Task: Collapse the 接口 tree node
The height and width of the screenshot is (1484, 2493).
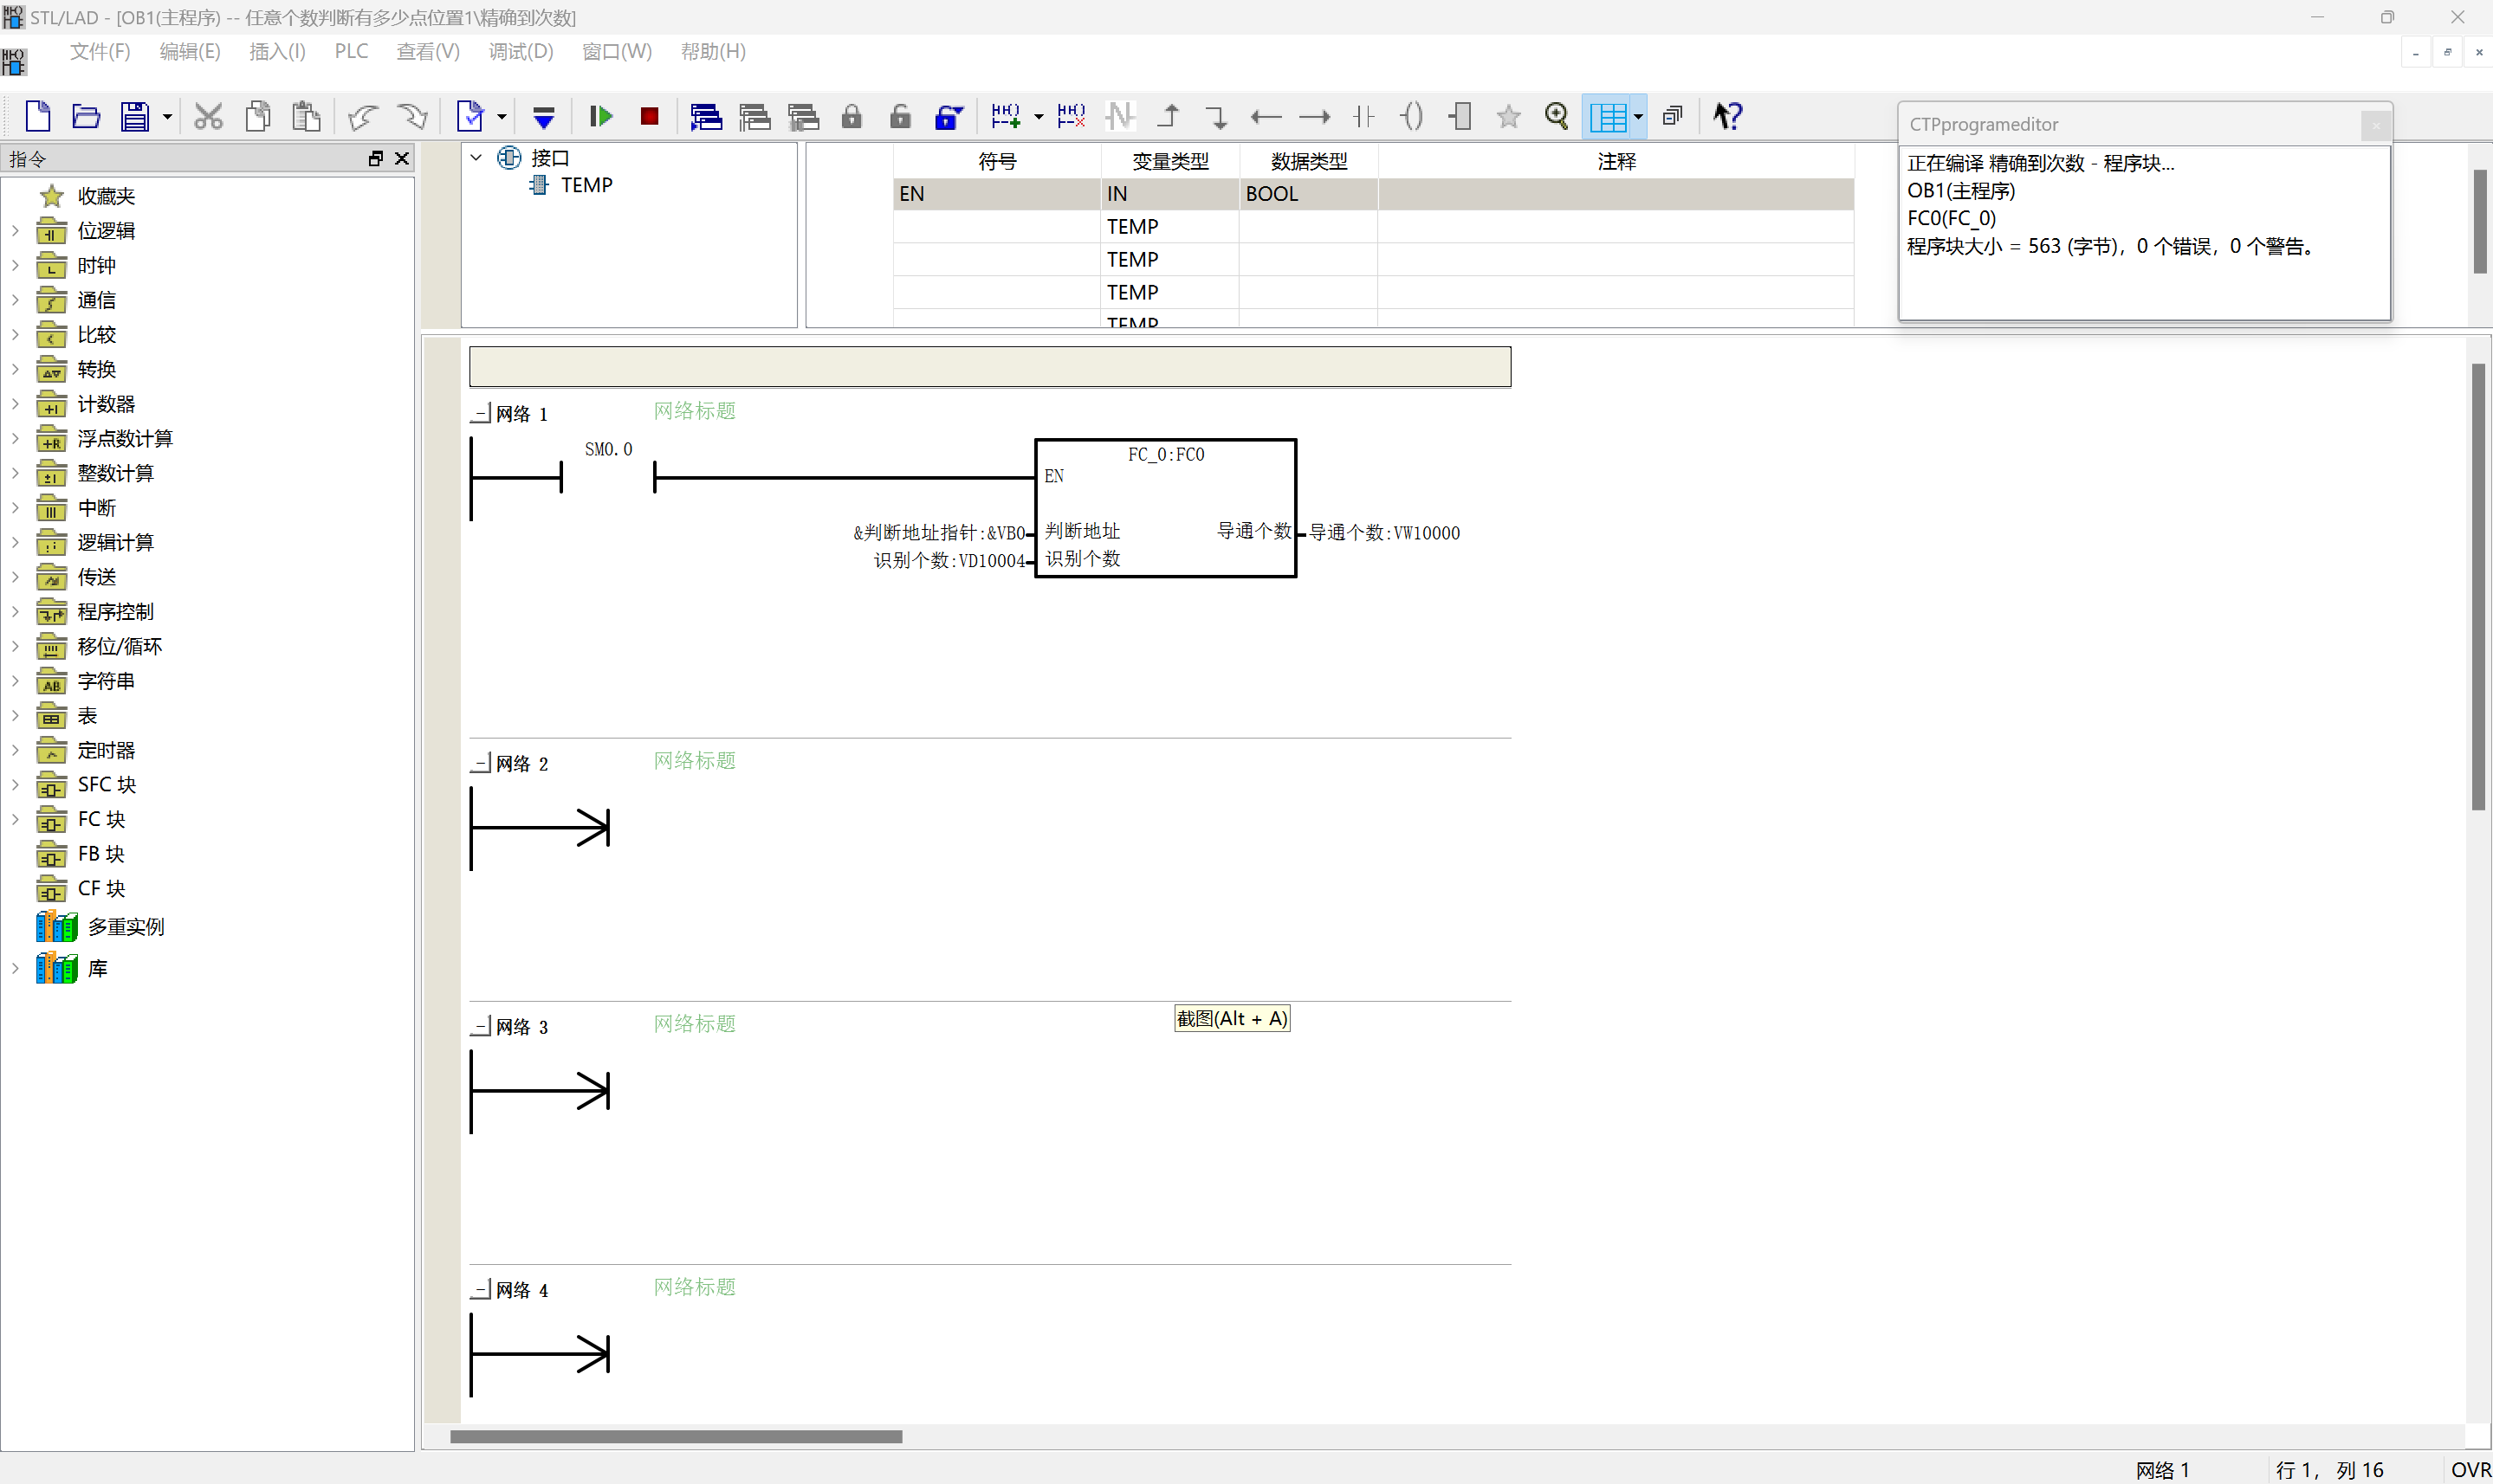Action: click(477, 157)
